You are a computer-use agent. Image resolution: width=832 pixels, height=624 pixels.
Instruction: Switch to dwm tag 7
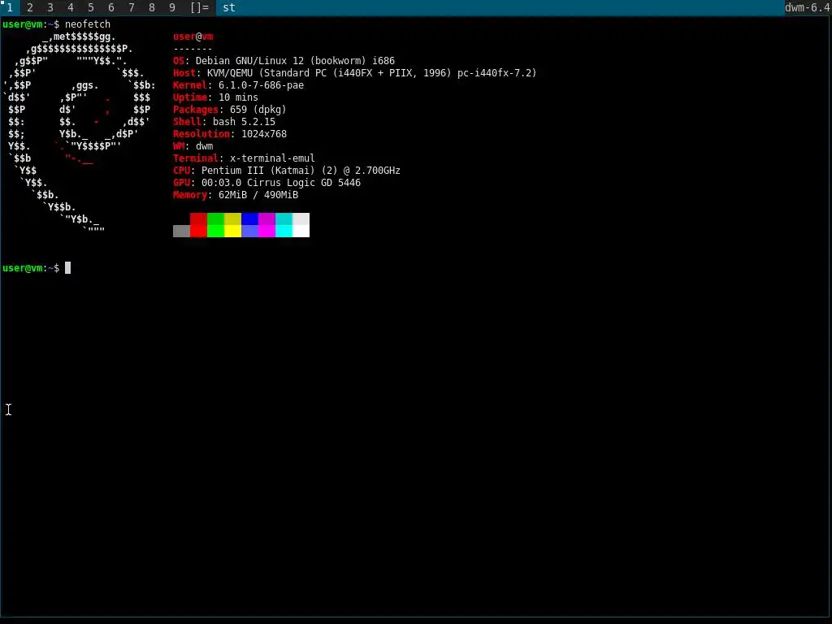click(132, 7)
